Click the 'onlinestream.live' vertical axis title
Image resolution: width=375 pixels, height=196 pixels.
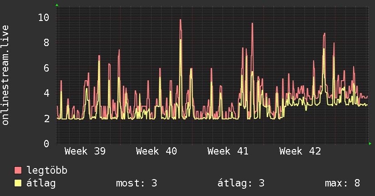(5, 75)
